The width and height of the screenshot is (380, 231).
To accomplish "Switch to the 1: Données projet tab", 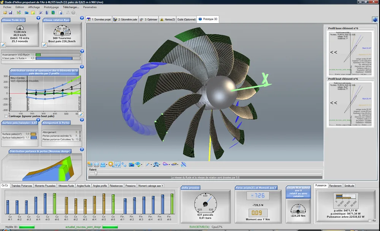I will [99, 19].
